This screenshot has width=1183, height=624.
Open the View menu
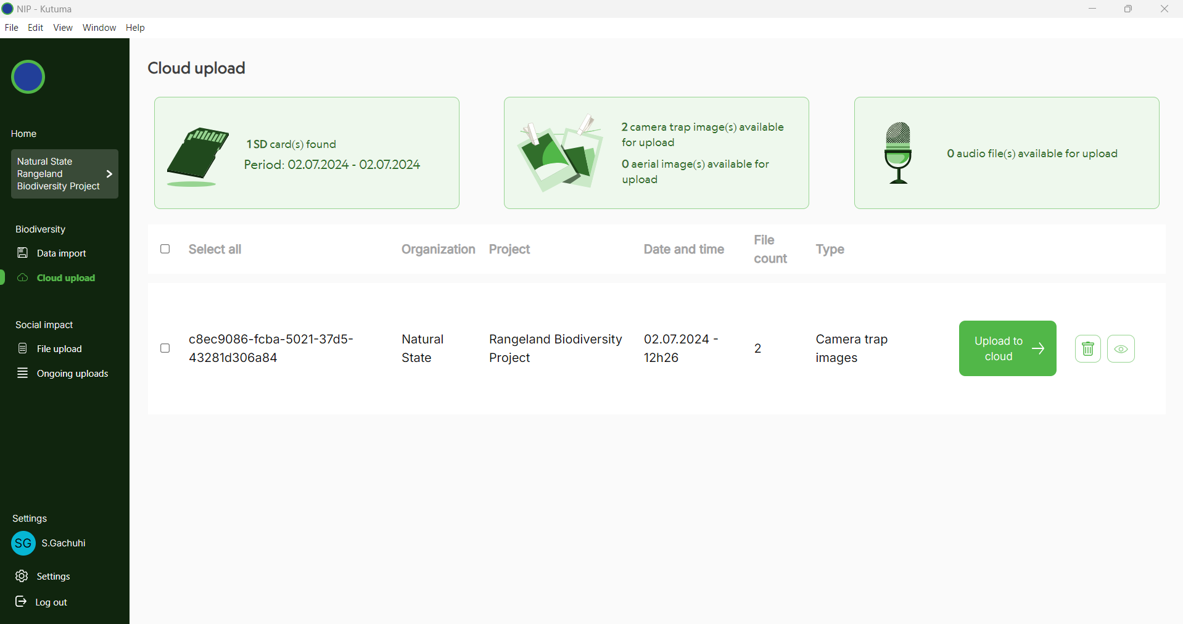[x=63, y=28]
